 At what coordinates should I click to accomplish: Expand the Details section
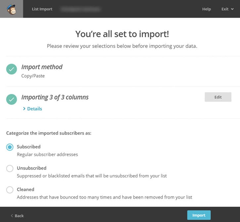point(34,109)
